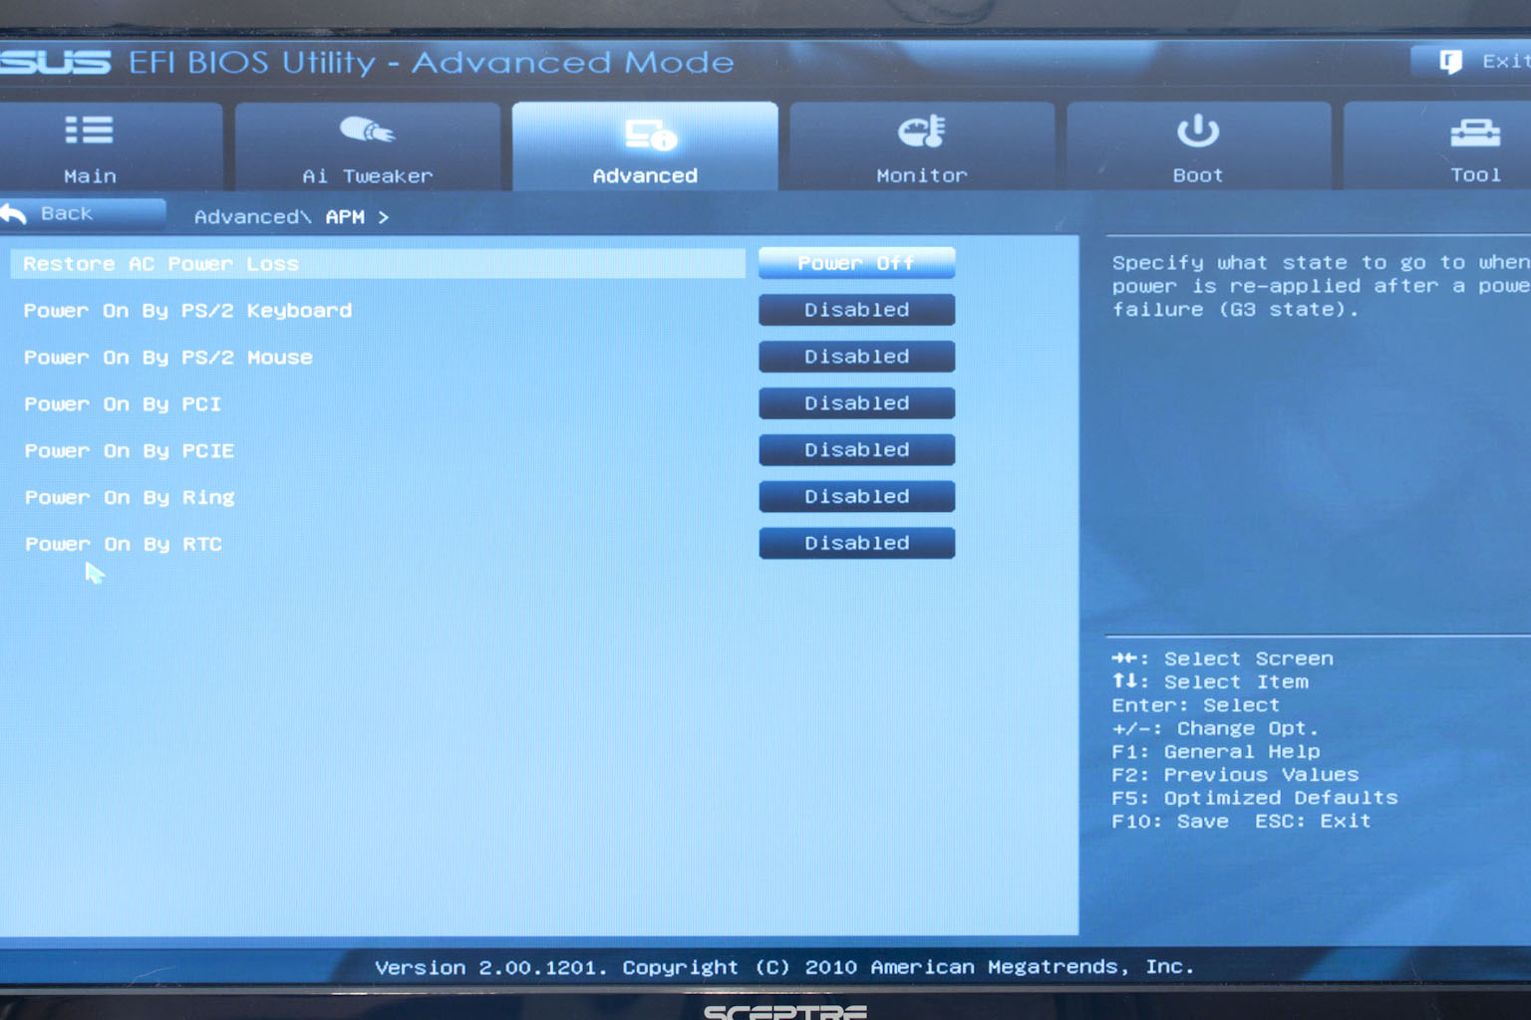Click the Advanced tab chip icon
This screenshot has width=1531, height=1020.
click(650, 134)
